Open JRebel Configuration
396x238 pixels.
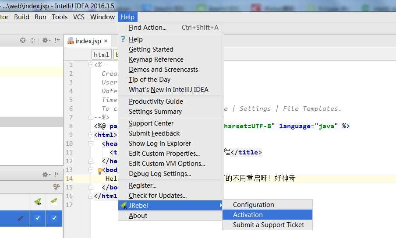click(x=268, y=205)
